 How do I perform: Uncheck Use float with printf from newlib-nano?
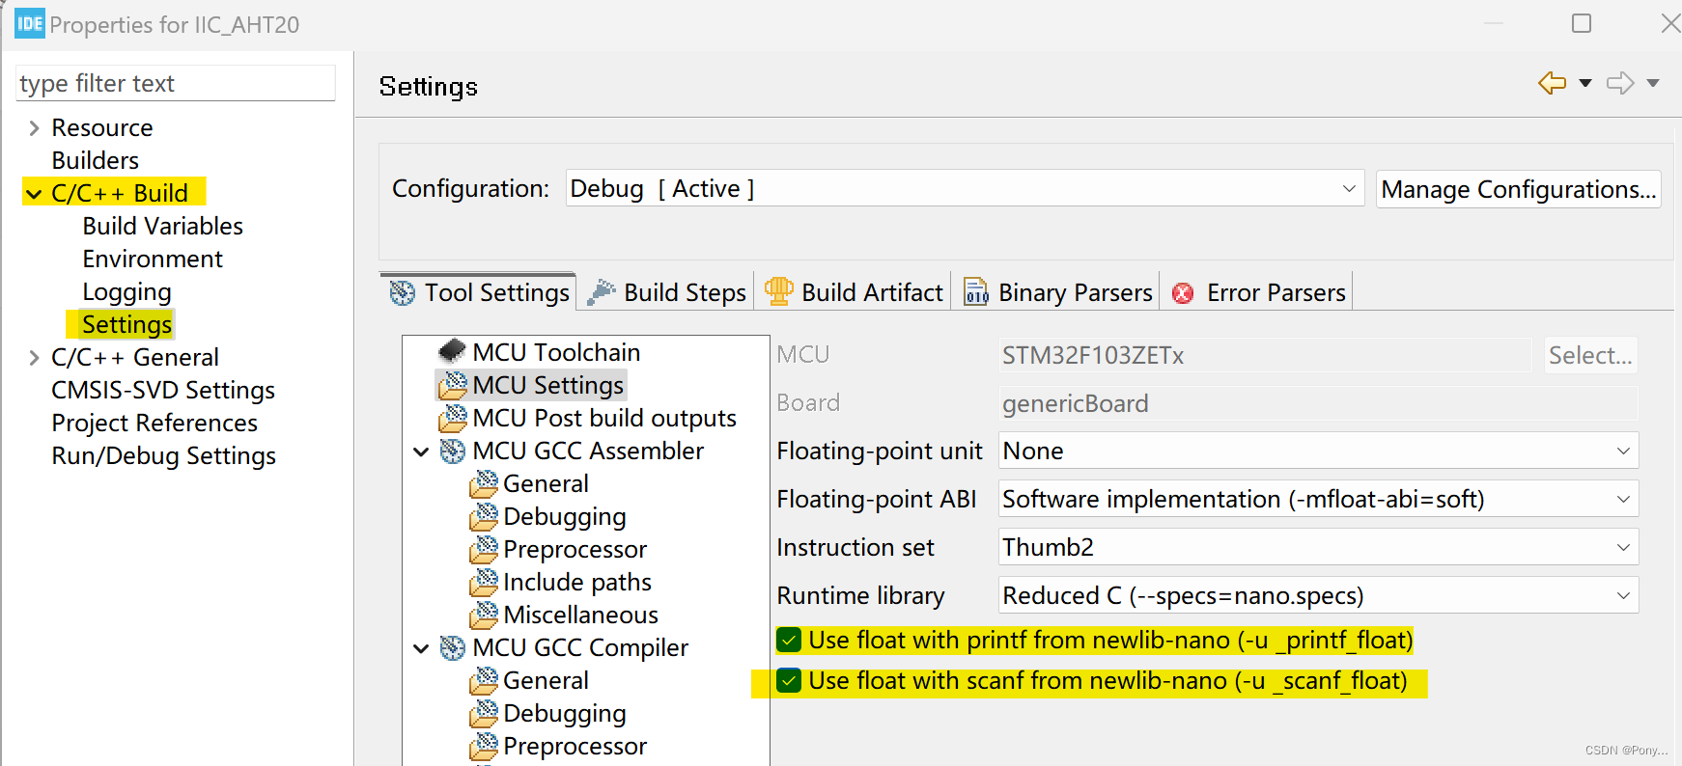(789, 640)
